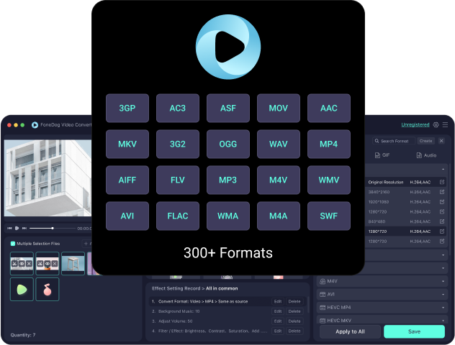Edit the Convert Format record entry
The width and height of the screenshot is (455, 345).
point(278,302)
